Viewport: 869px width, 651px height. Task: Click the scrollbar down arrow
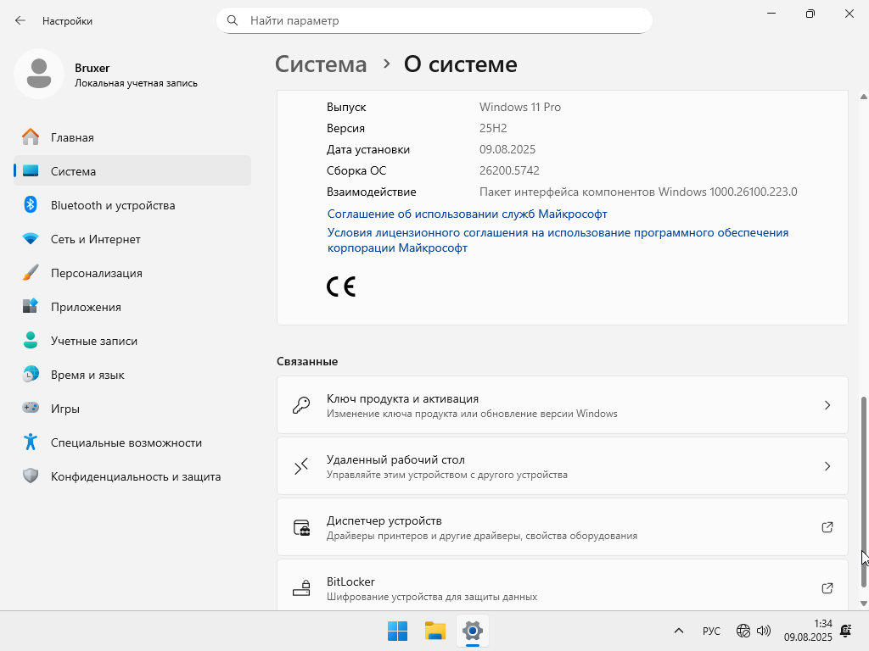coord(863,604)
